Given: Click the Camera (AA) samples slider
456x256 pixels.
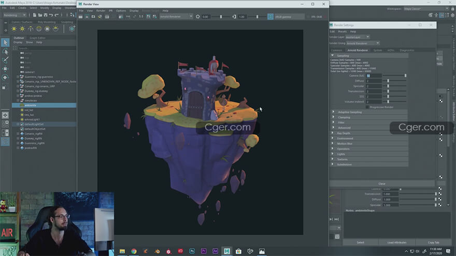Looking at the screenshot, I should point(394,76).
